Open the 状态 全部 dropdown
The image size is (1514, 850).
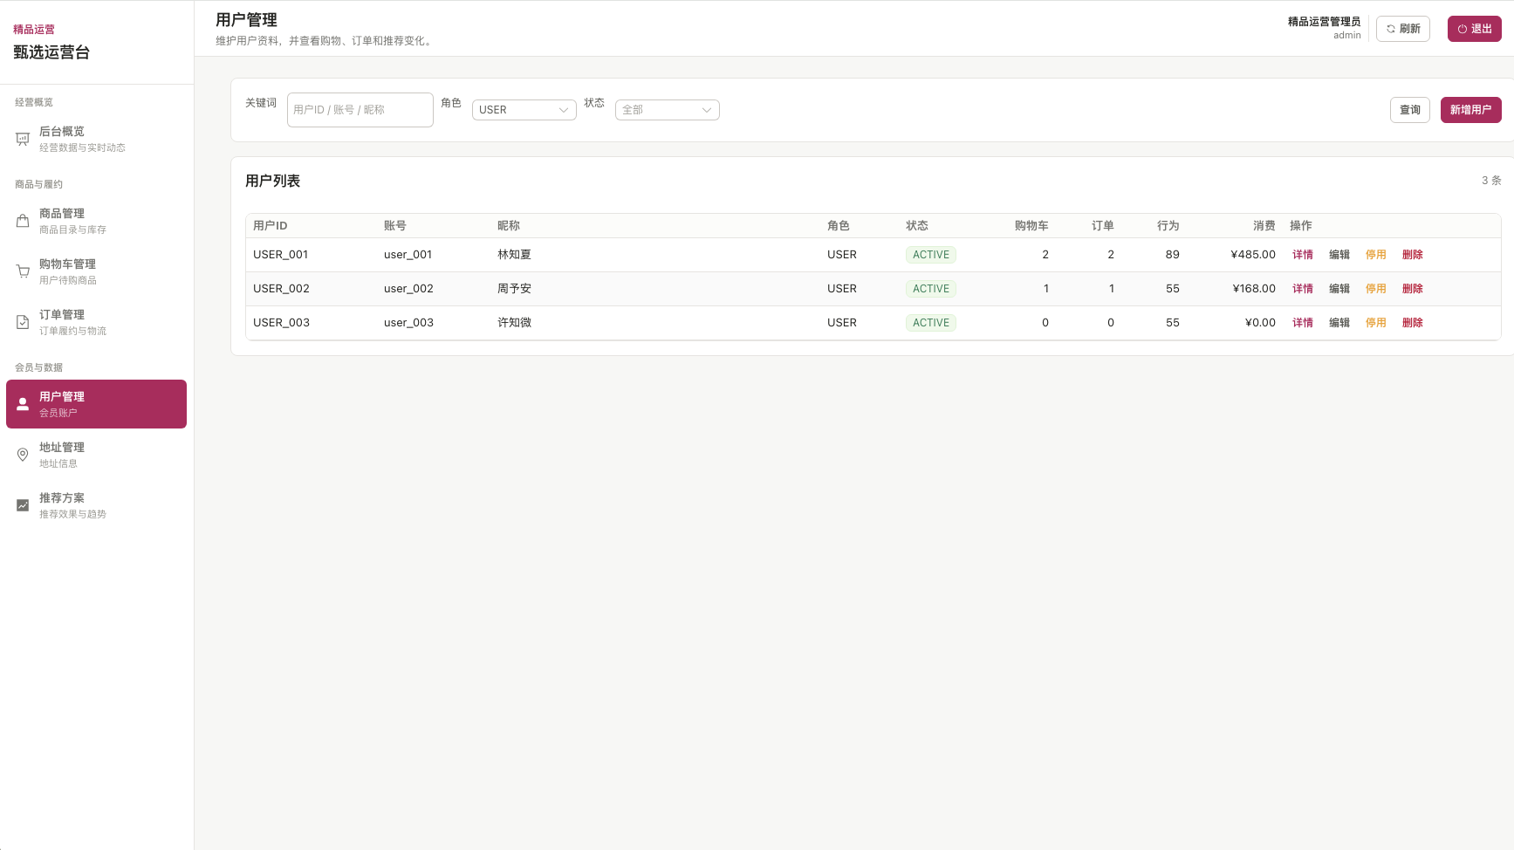[x=667, y=110]
